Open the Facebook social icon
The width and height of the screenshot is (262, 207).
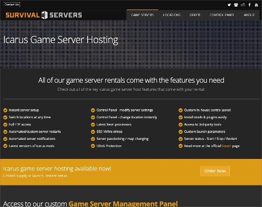[249, 5]
